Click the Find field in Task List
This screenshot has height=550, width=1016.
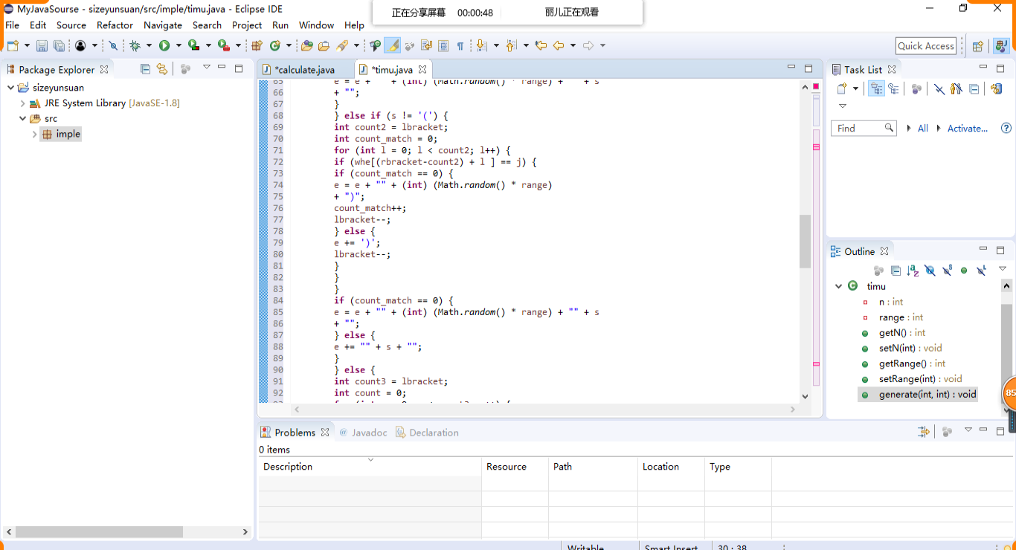tap(863, 129)
